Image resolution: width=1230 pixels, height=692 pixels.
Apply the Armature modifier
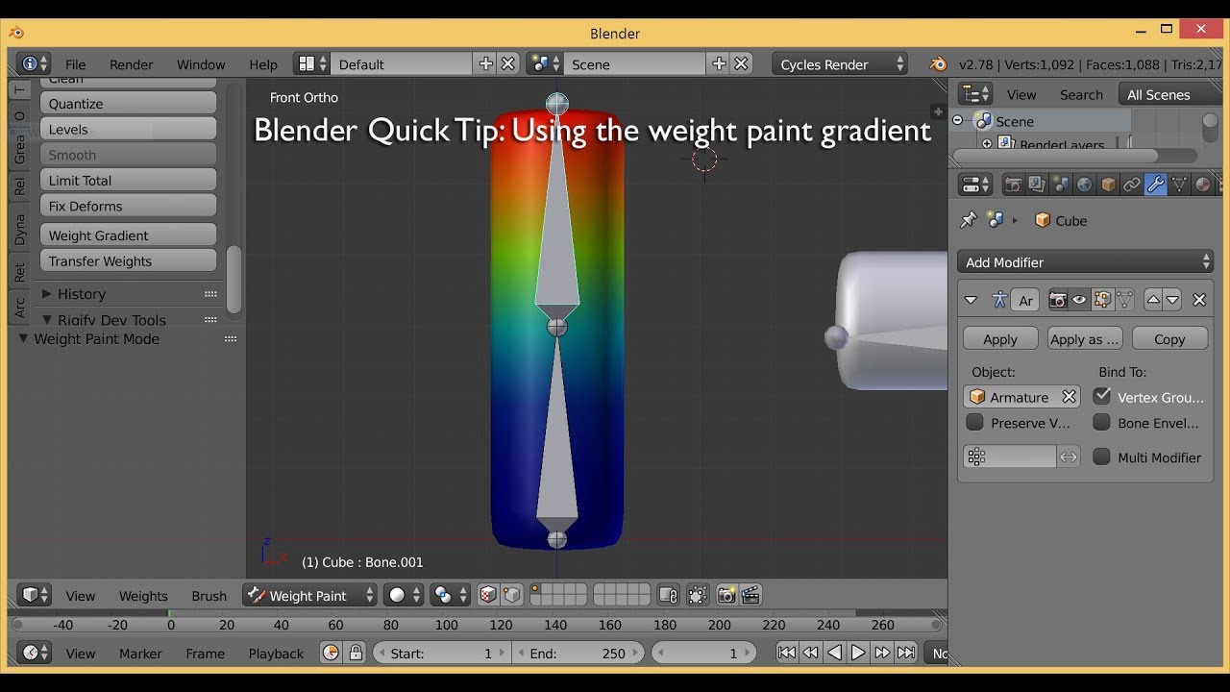coord(1000,339)
